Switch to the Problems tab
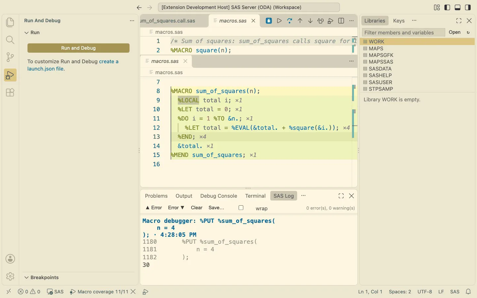The height and width of the screenshot is (298, 477). [x=156, y=196]
